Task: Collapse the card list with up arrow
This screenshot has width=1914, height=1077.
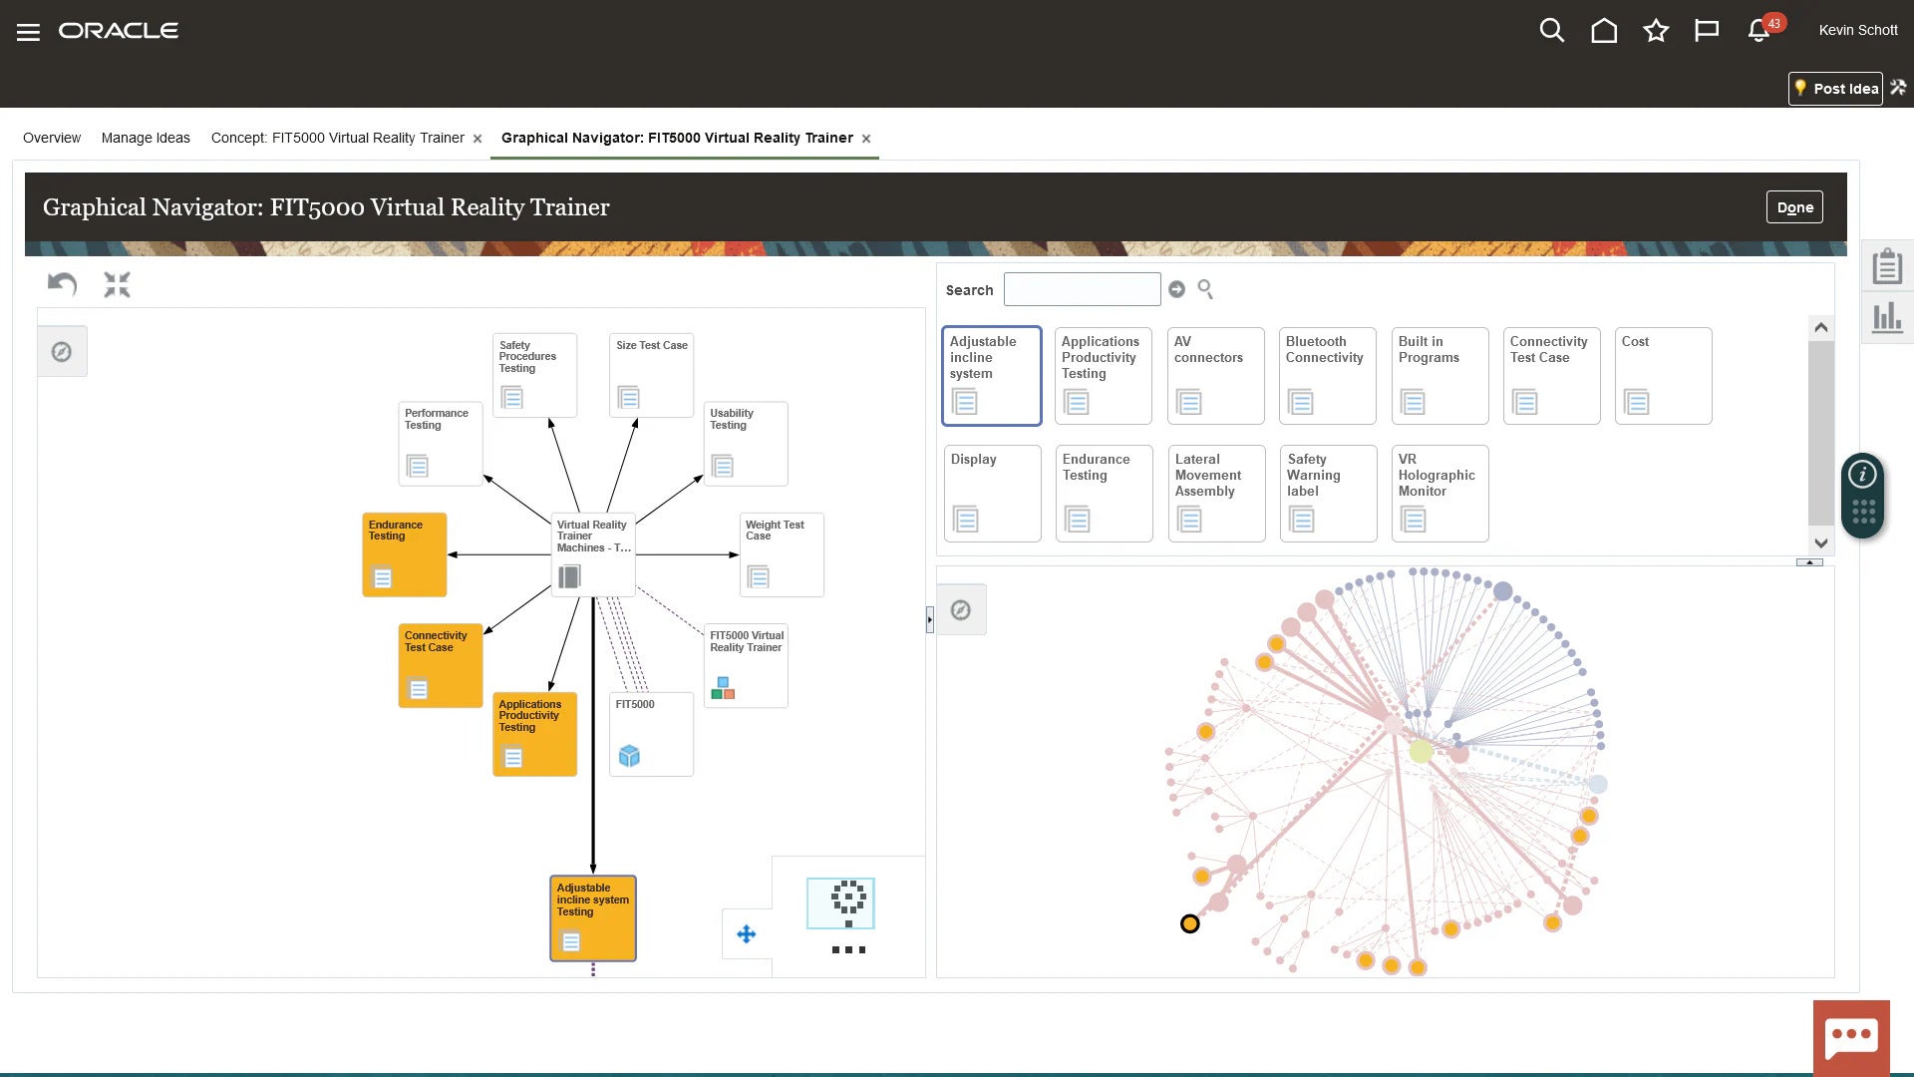Action: 1809,562
